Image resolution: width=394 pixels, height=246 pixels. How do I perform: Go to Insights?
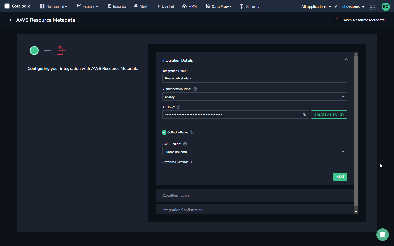(x=117, y=6)
